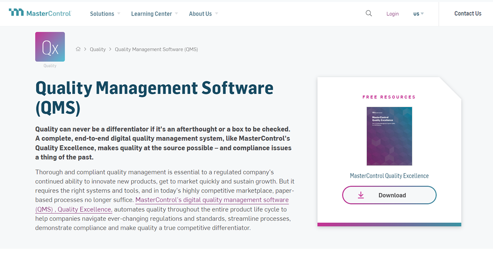Click the teal M mark in the logo
Viewport: 493px width, 255px height.
point(17,12)
